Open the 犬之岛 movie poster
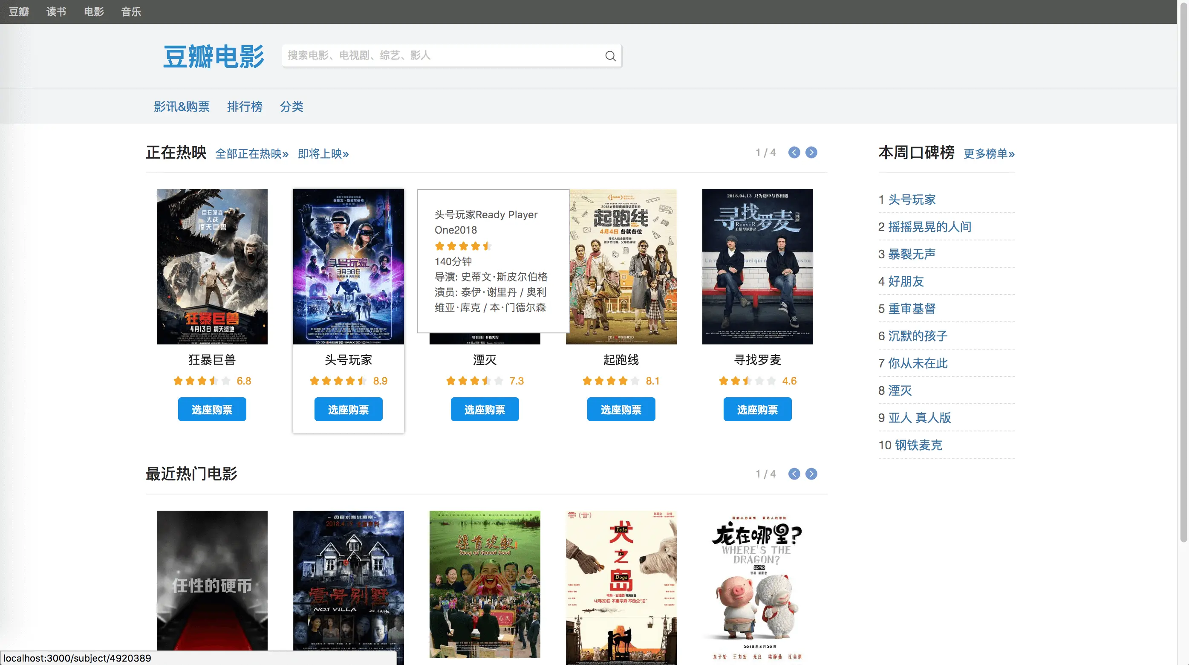The width and height of the screenshot is (1189, 665). coord(621,587)
